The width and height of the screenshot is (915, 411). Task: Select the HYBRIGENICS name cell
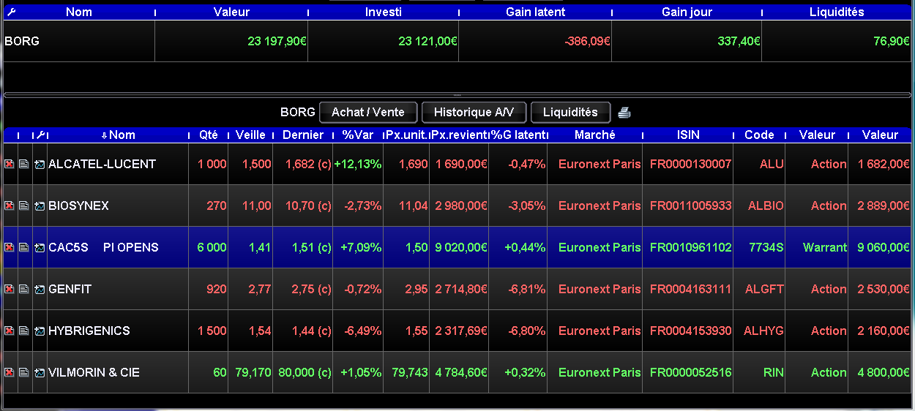(118, 331)
